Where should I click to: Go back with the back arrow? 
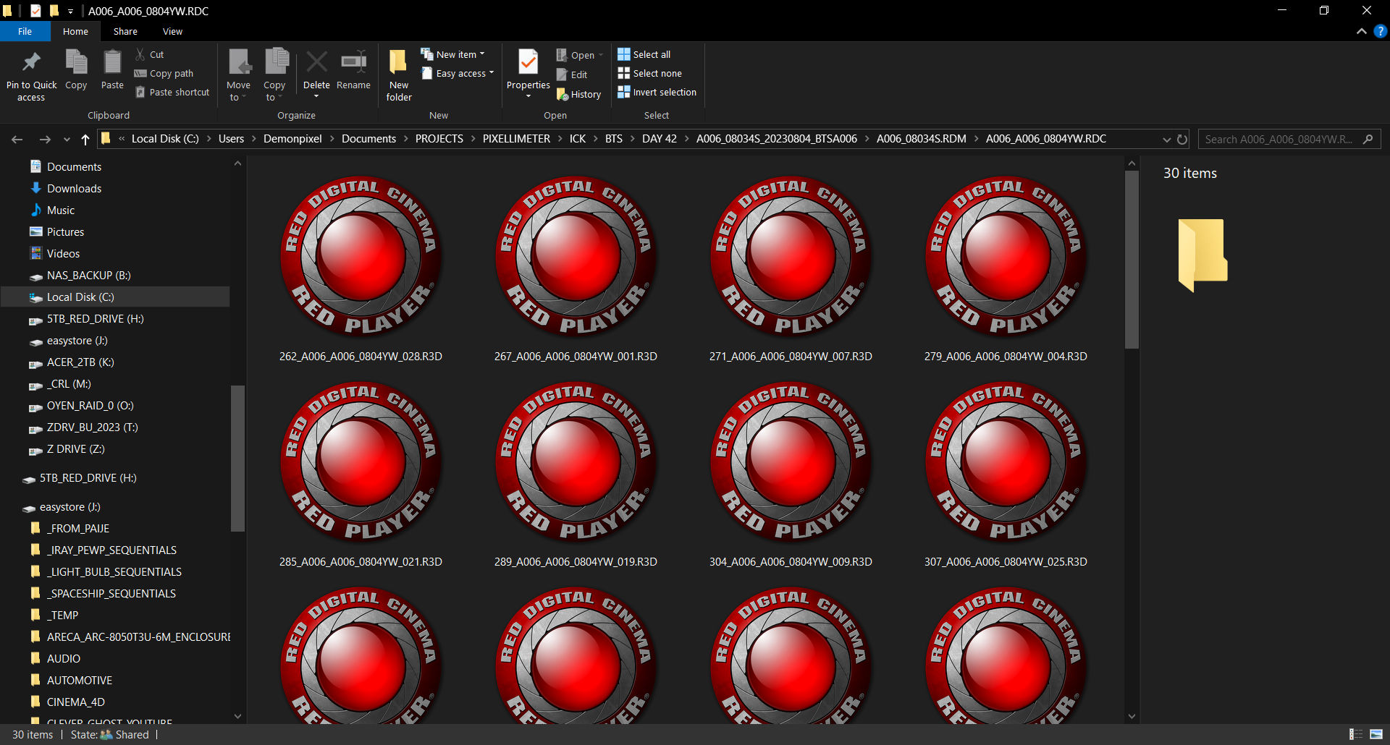[x=17, y=139]
